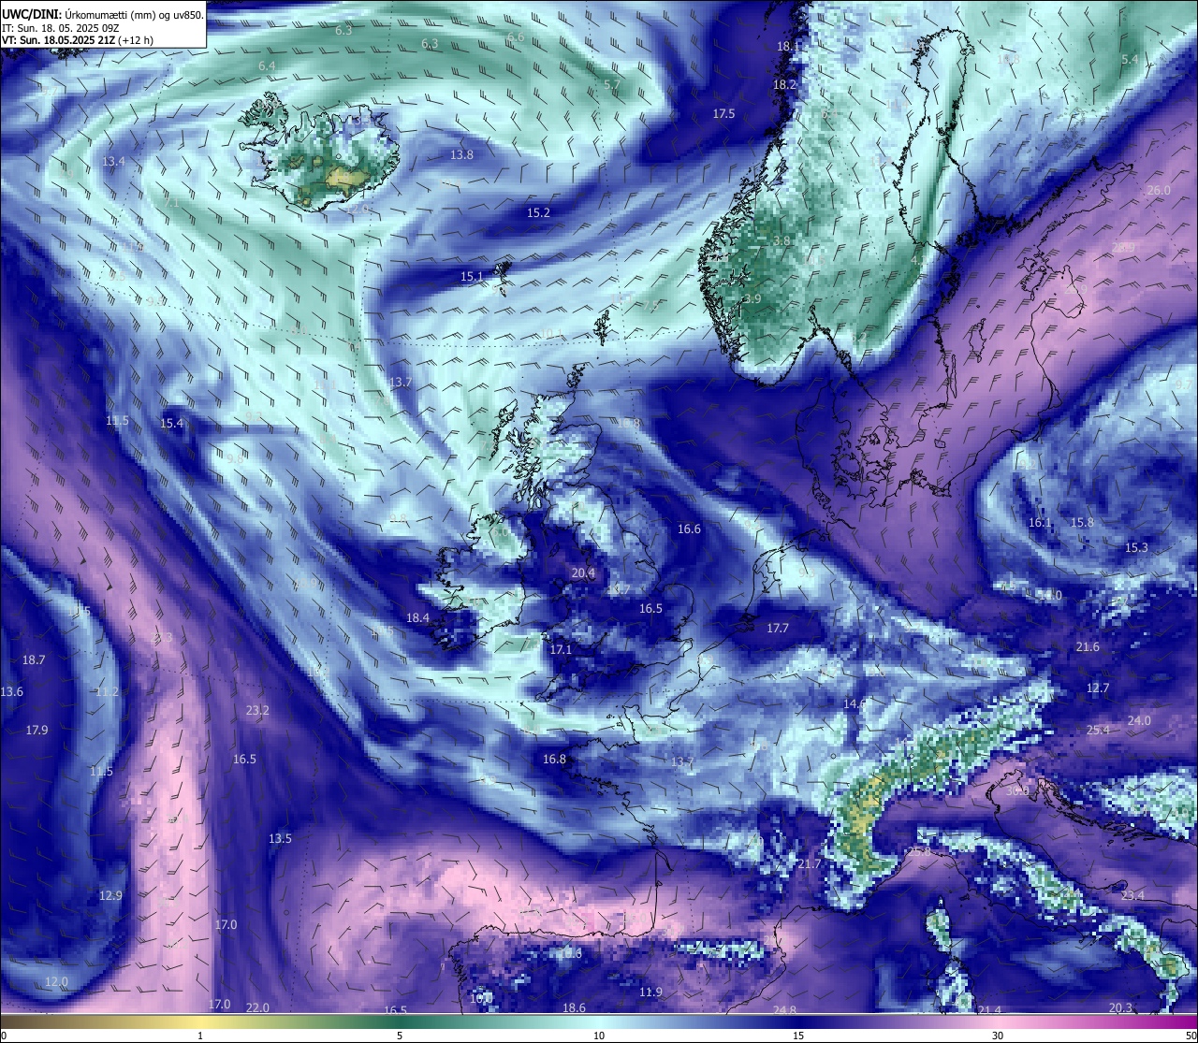
Task: Select the 20.4 value over the Irish Sea
Action: 583,573
